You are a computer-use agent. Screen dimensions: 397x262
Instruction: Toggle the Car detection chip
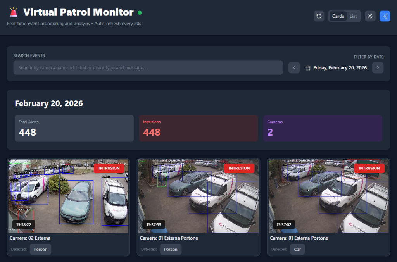(x=297, y=249)
